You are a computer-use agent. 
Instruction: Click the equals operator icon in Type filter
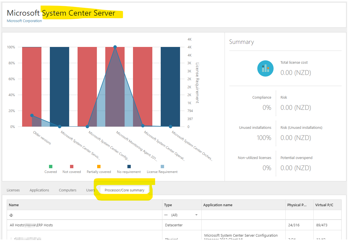[x=166, y=215]
